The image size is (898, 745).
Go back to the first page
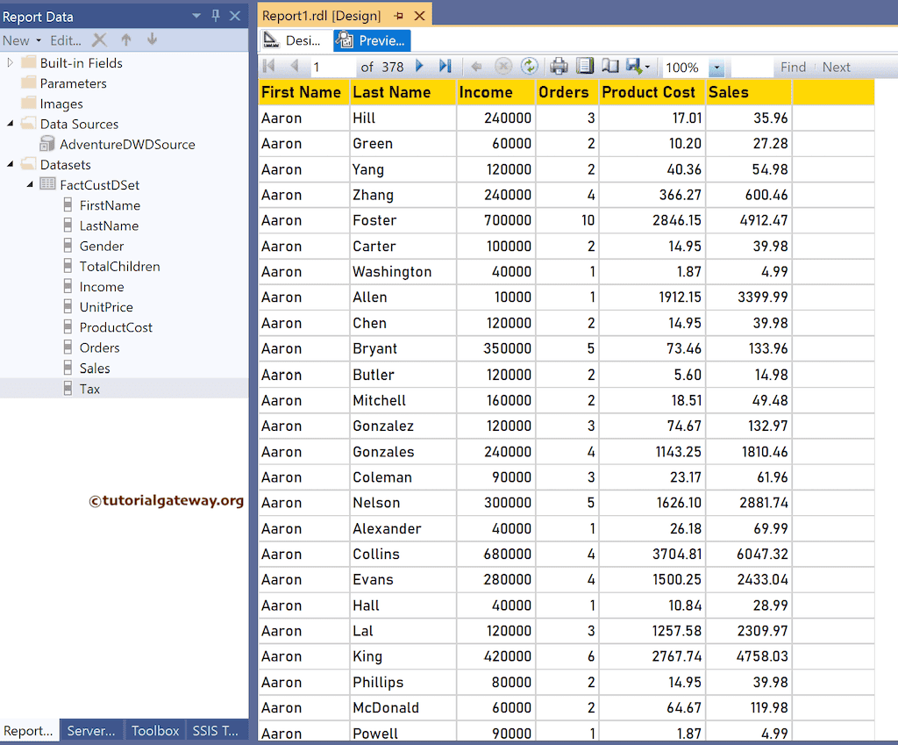click(x=269, y=67)
